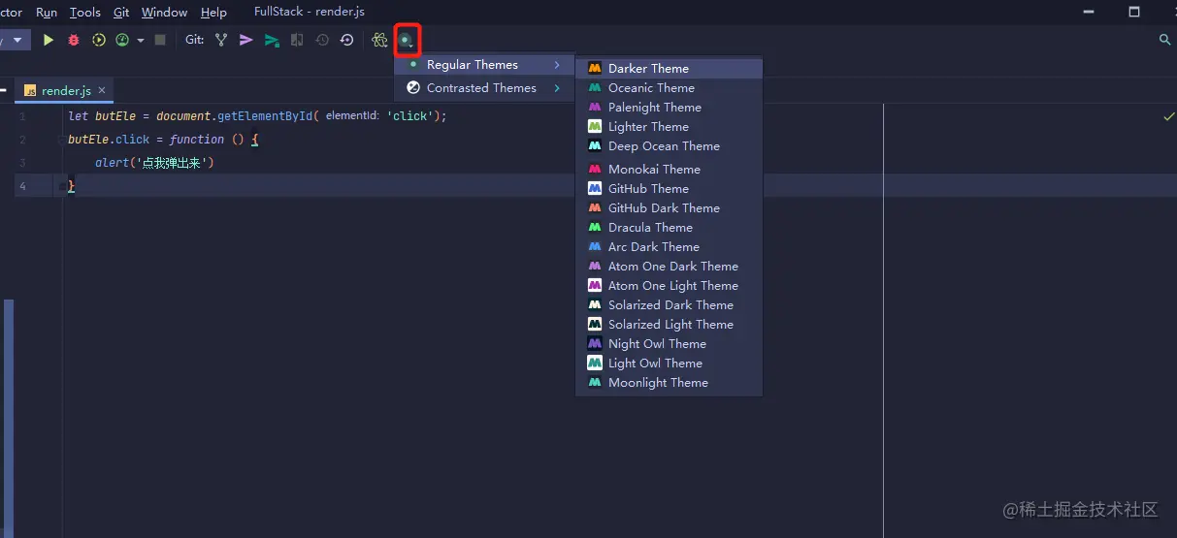Click the Darker Theme orange M icon

pyautogui.click(x=595, y=69)
